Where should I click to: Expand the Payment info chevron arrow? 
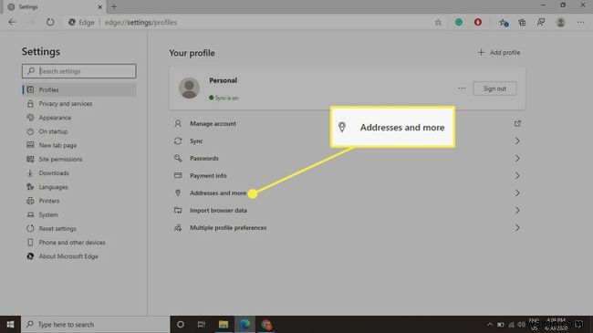click(x=517, y=175)
